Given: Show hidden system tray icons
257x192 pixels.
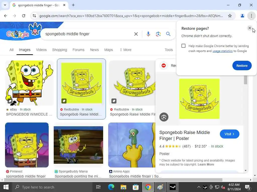Looking at the screenshot, I should pos(199,187).
